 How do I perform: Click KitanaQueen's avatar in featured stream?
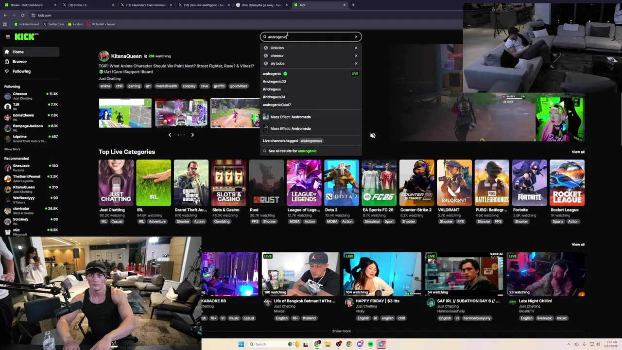[104, 56]
